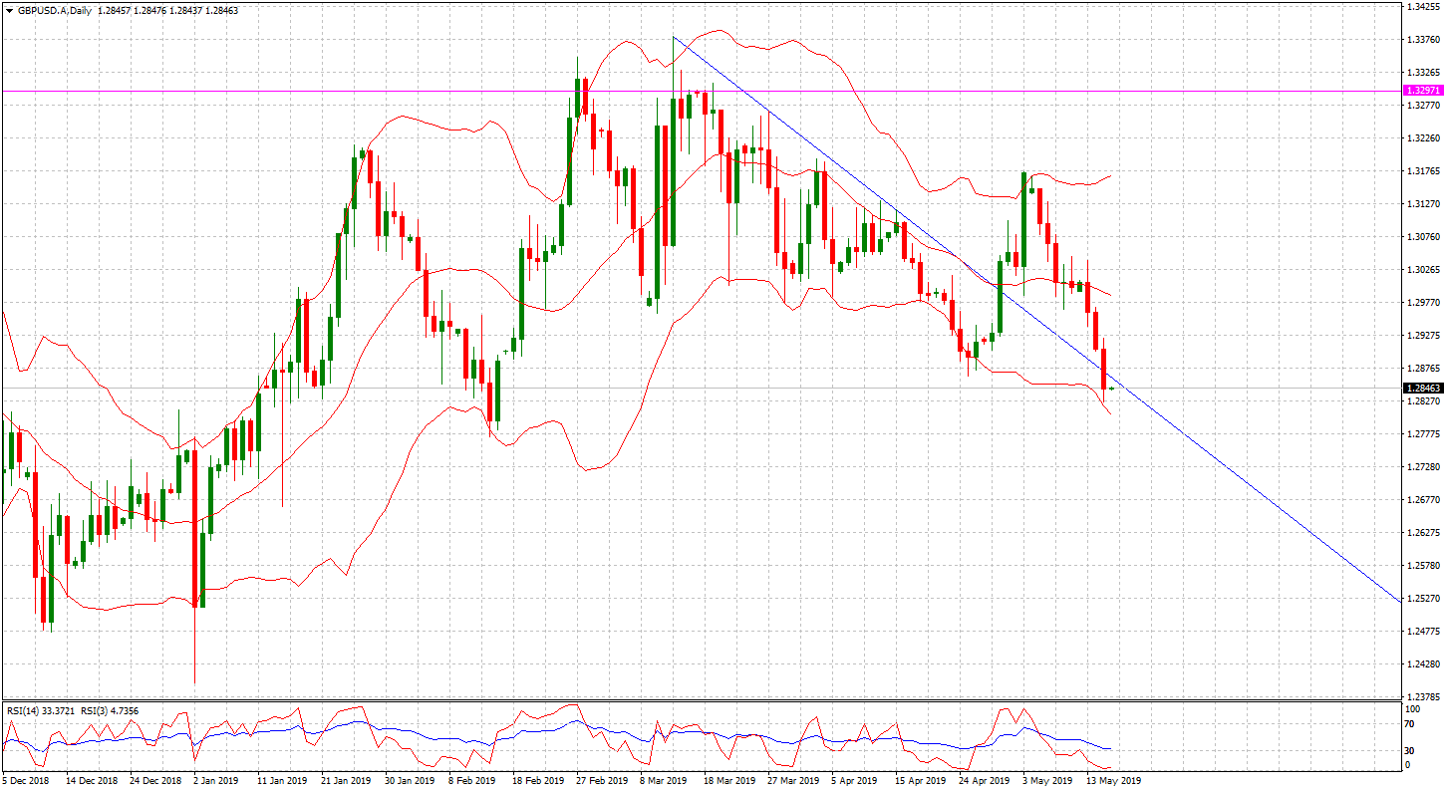
Task: Click the 1.28765 price axis label
Action: [x=1422, y=369]
